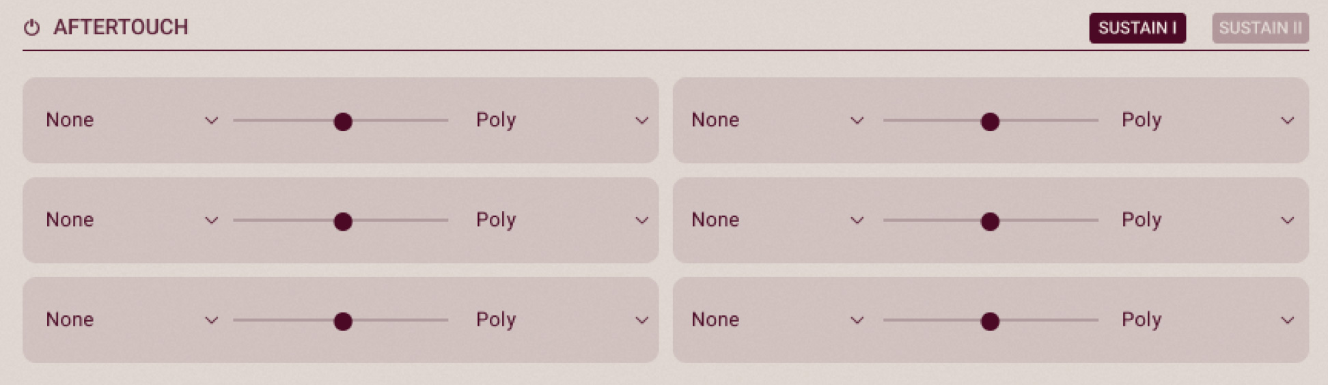
Task: Open the None dropdown in the middle-left slot
Action: coord(131,220)
